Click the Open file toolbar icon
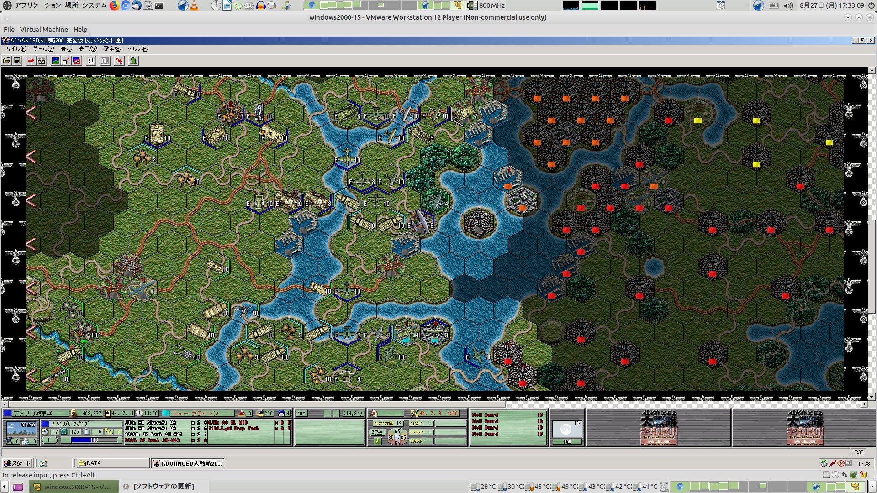The width and height of the screenshot is (877, 493). [x=6, y=61]
